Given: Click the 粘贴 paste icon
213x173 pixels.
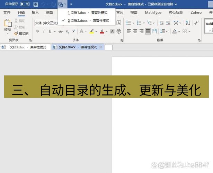Looking at the screenshot, I should coord(8,22).
